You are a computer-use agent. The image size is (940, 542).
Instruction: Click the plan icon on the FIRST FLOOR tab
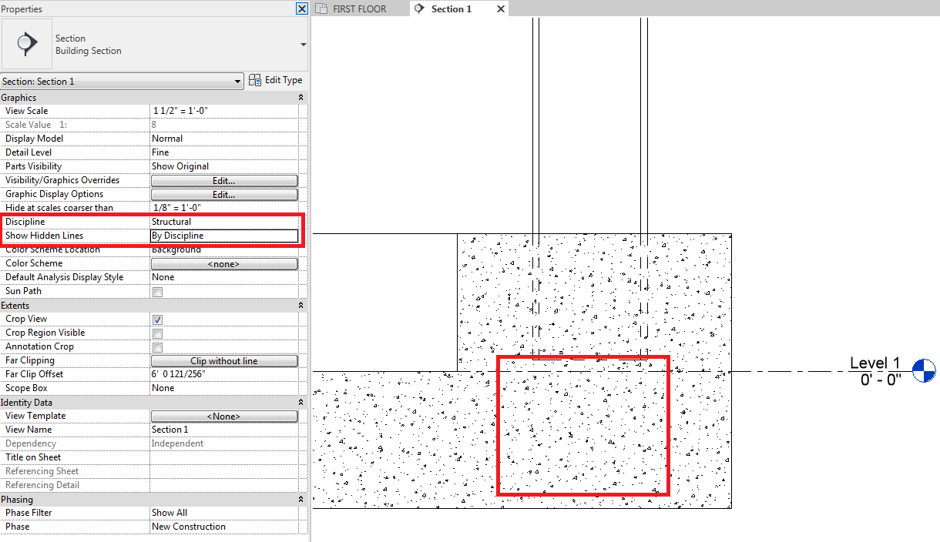321,8
